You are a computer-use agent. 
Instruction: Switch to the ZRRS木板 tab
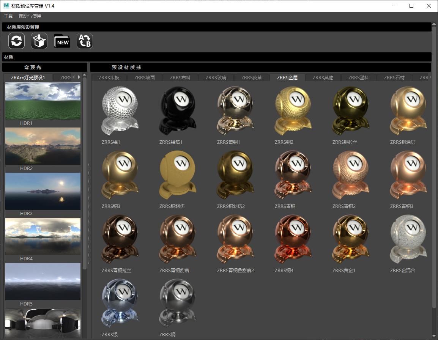(109, 78)
